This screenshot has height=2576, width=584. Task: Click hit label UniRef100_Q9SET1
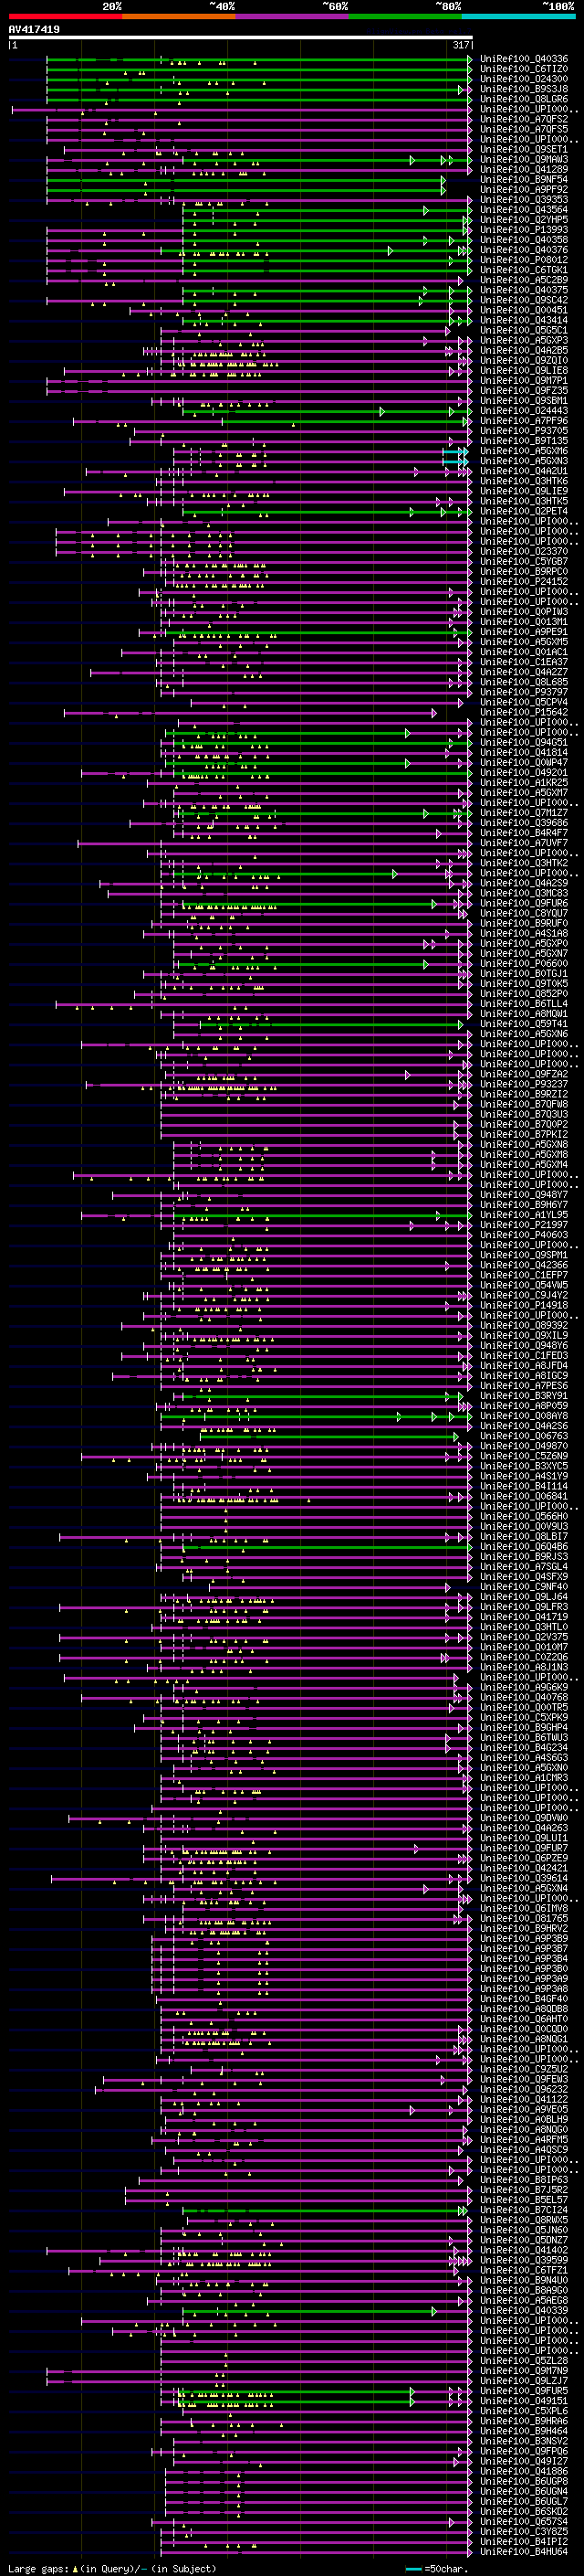523,150
